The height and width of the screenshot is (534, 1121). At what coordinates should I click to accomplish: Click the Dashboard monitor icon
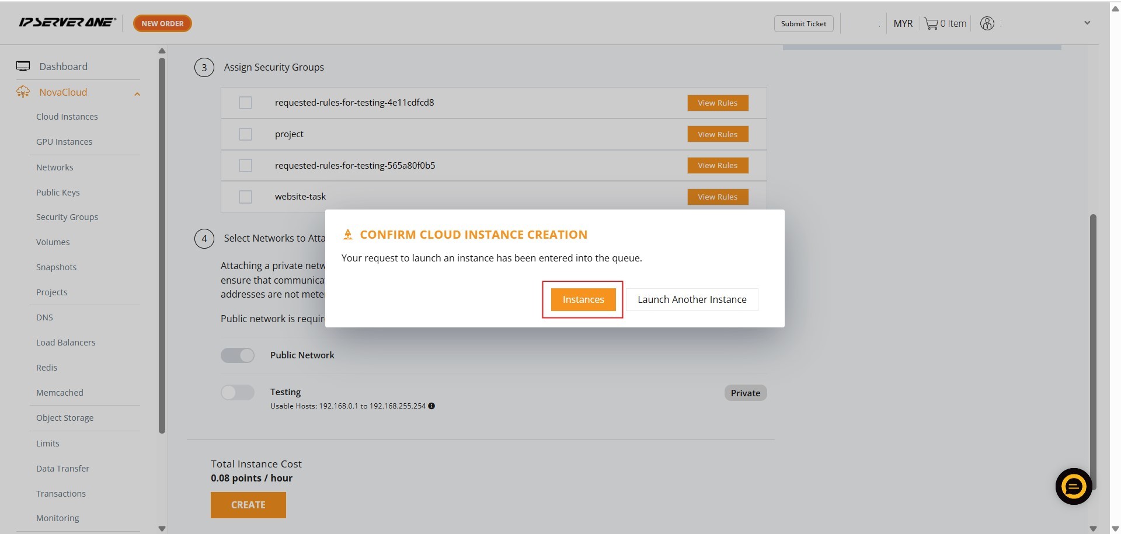click(23, 66)
